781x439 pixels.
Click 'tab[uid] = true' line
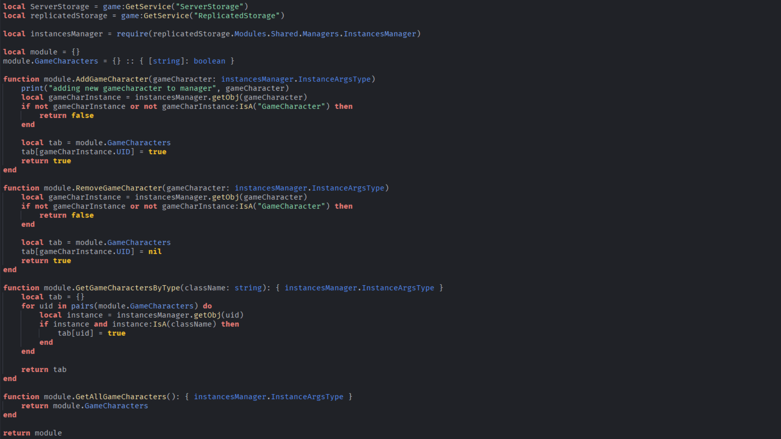click(91, 333)
